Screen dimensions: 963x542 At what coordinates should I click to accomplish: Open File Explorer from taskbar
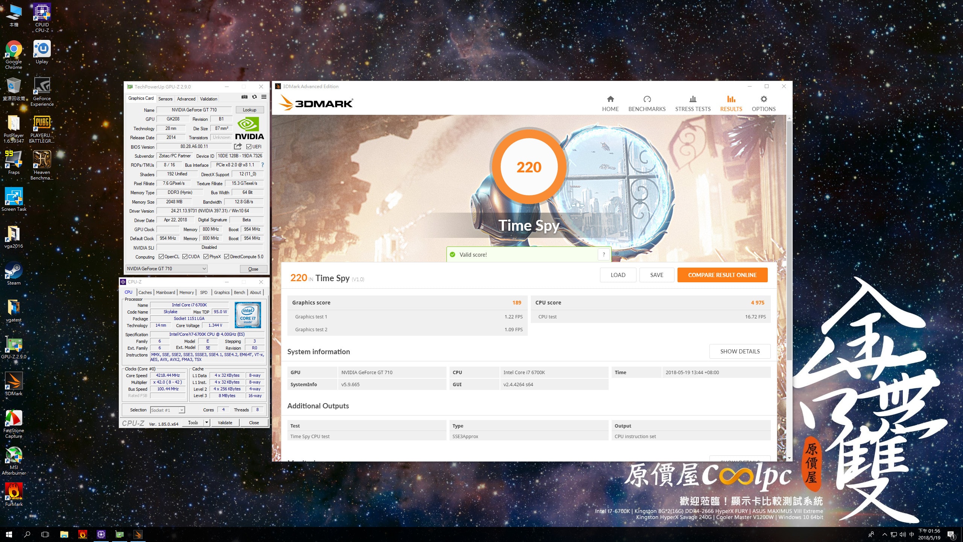point(64,534)
